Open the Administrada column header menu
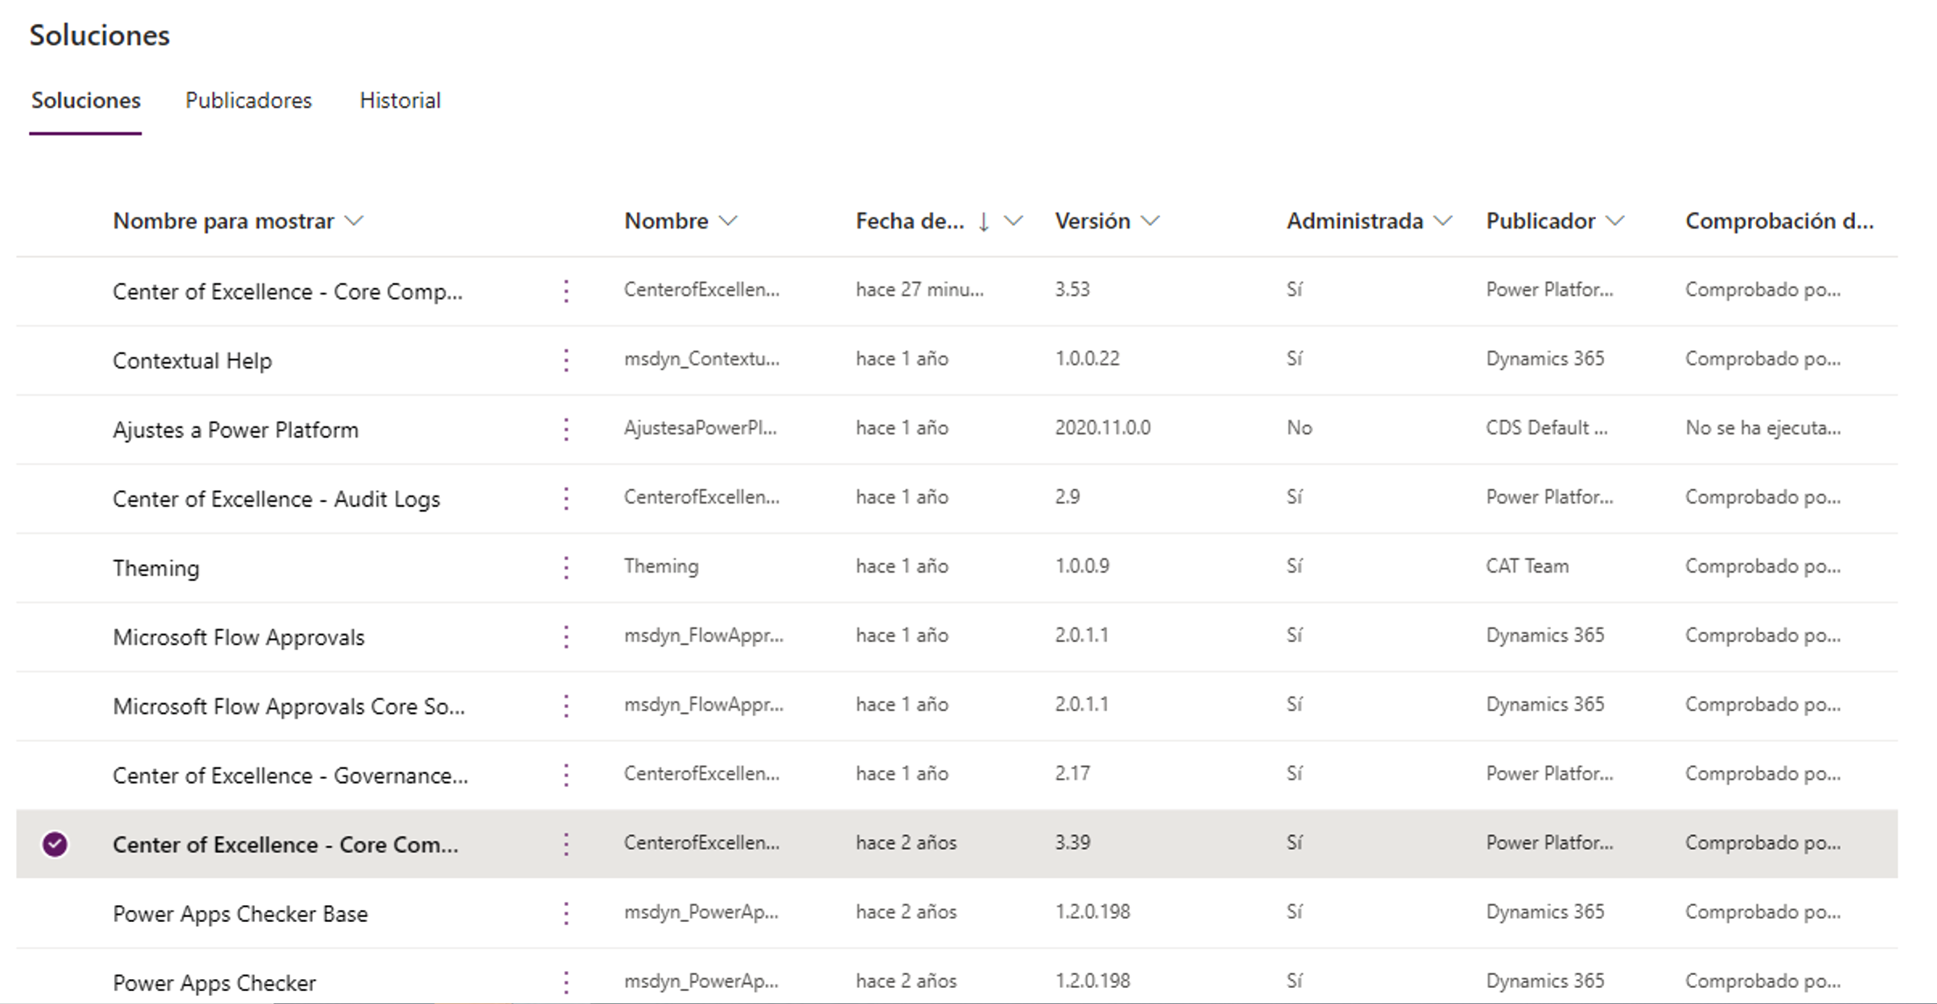 coord(1444,220)
